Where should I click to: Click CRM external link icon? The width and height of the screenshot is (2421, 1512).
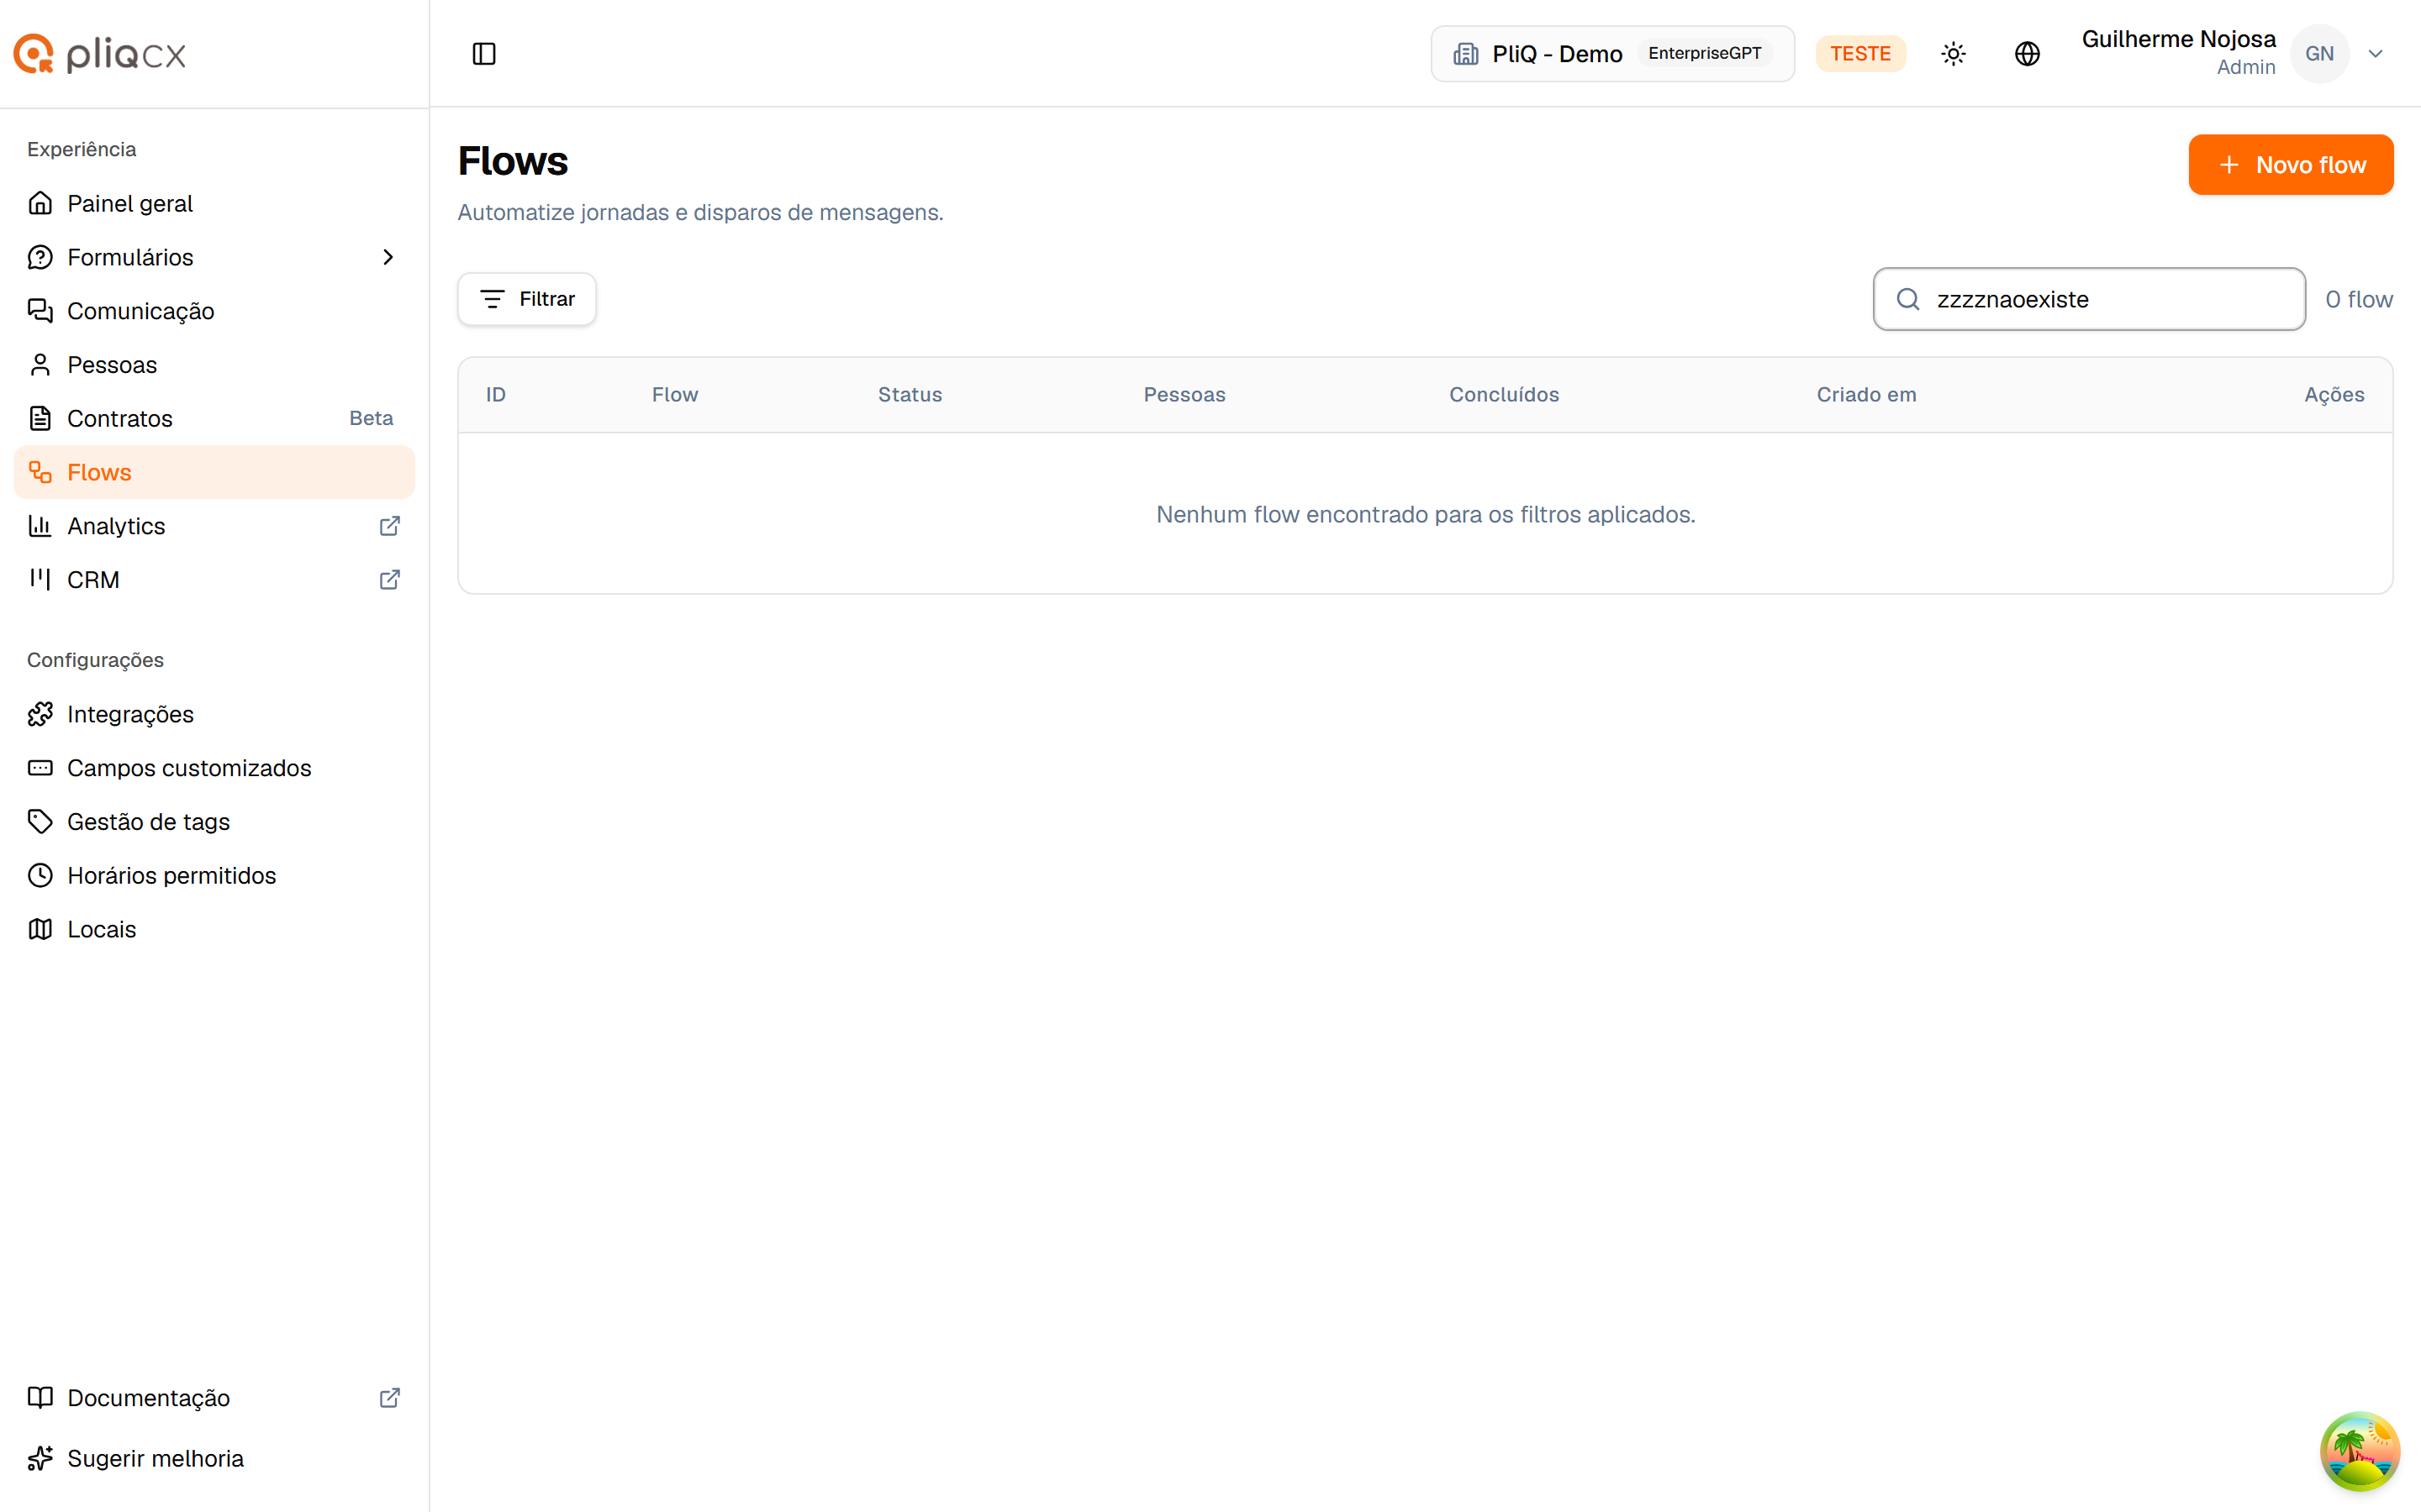point(390,580)
